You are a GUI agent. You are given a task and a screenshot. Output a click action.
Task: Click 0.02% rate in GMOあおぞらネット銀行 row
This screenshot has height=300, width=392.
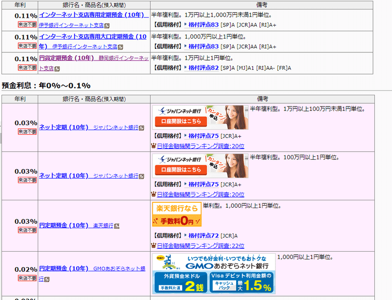[26, 269]
